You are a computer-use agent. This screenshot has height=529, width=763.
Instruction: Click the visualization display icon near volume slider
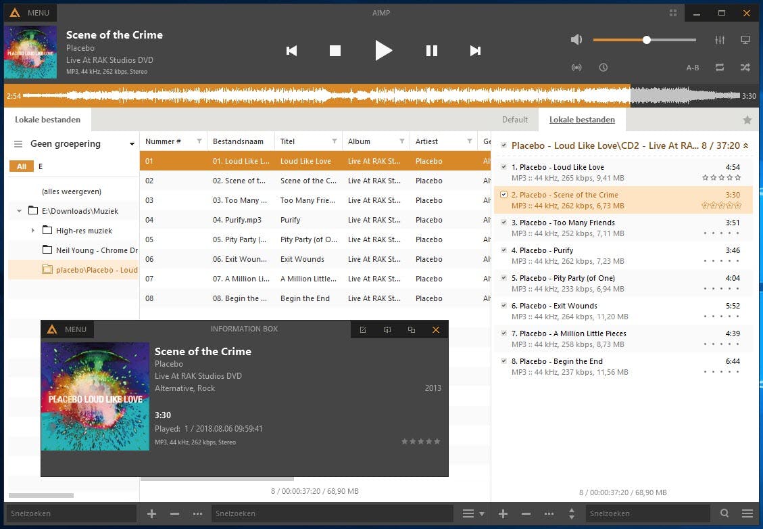click(745, 40)
